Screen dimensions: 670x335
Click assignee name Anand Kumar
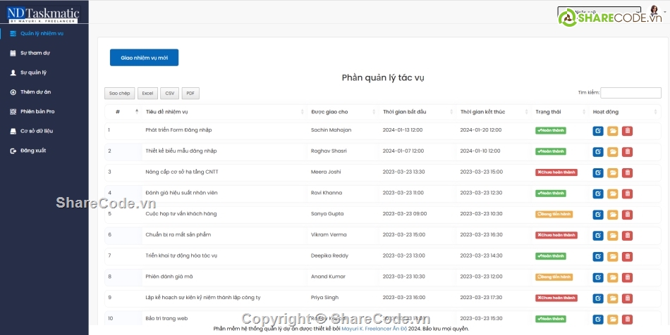pyautogui.click(x=328, y=277)
